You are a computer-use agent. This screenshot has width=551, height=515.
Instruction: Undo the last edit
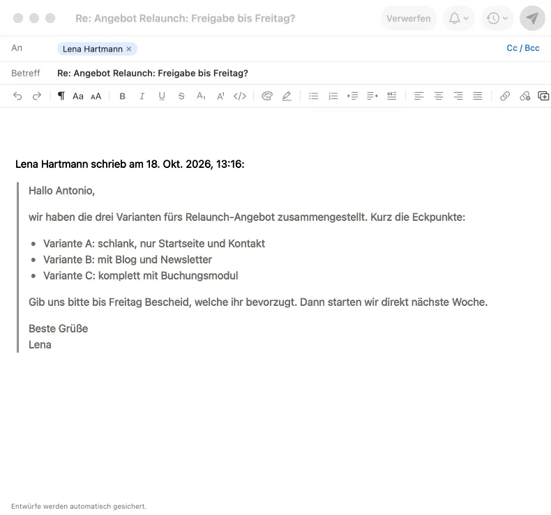pyautogui.click(x=17, y=96)
